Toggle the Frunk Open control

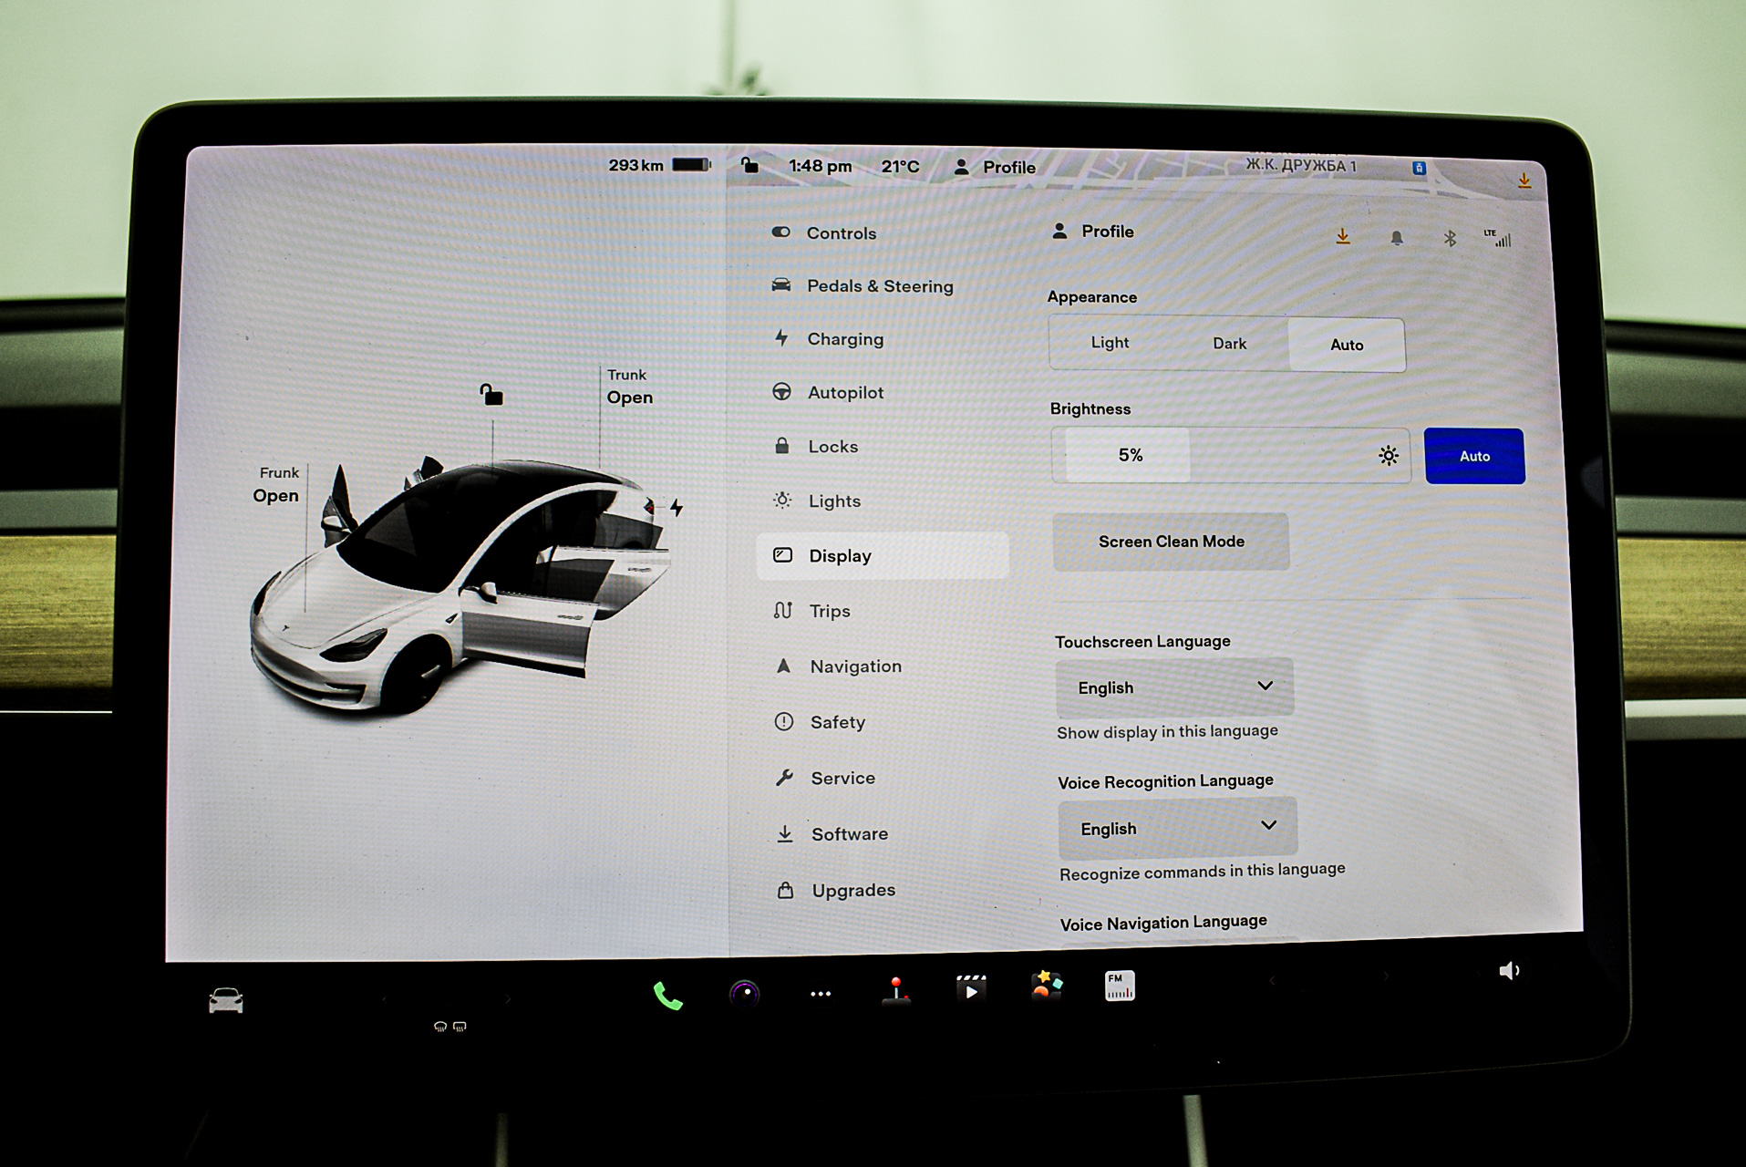276,485
